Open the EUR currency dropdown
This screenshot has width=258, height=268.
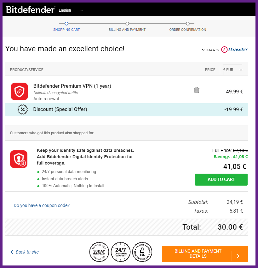(x=232, y=70)
